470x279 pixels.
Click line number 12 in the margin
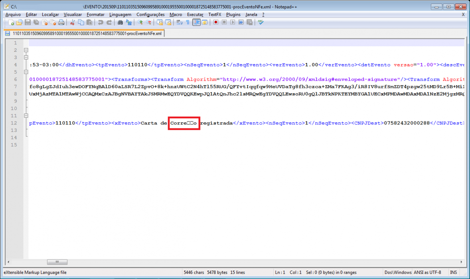coord(14,123)
